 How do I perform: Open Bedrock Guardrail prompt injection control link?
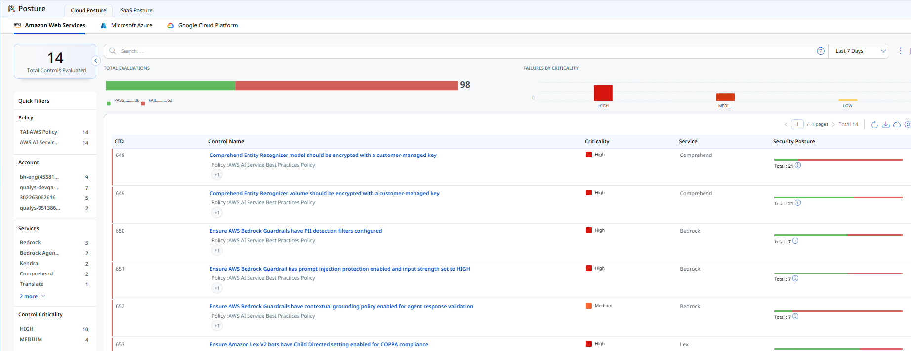coord(340,269)
